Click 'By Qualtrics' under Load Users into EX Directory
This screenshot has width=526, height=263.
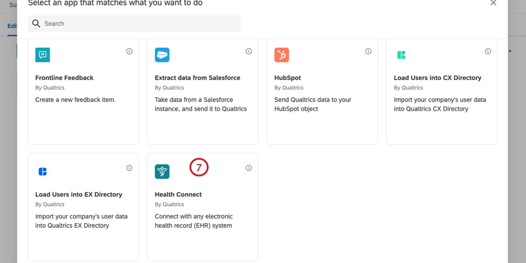pyautogui.click(x=50, y=204)
